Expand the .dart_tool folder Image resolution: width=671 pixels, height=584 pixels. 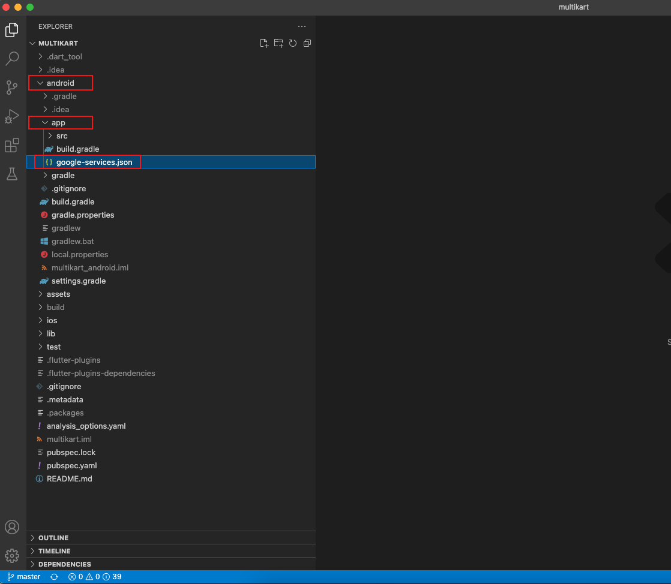(171, 56)
